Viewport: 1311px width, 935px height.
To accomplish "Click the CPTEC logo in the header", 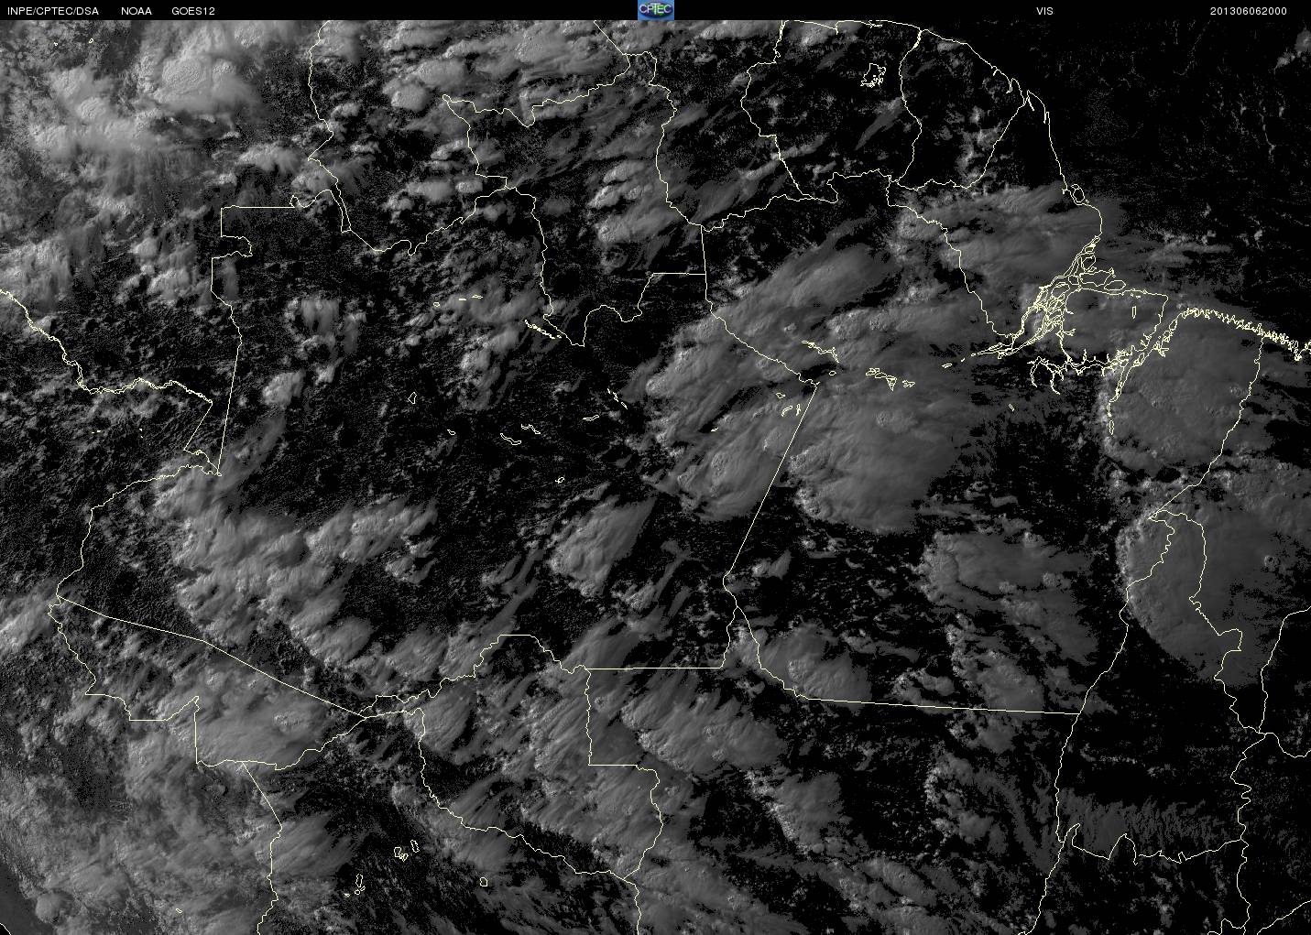I will [655, 10].
